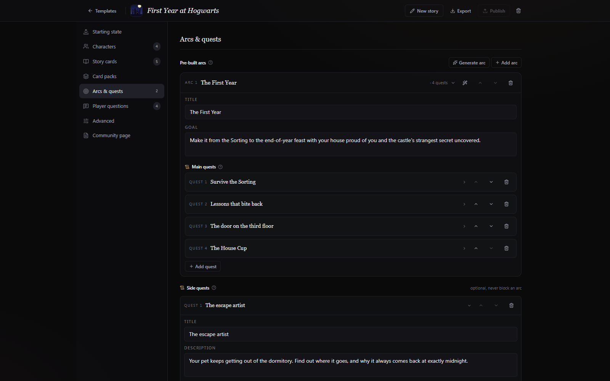Expand the Lessons that bite back quest
610x381 pixels.
(464, 204)
